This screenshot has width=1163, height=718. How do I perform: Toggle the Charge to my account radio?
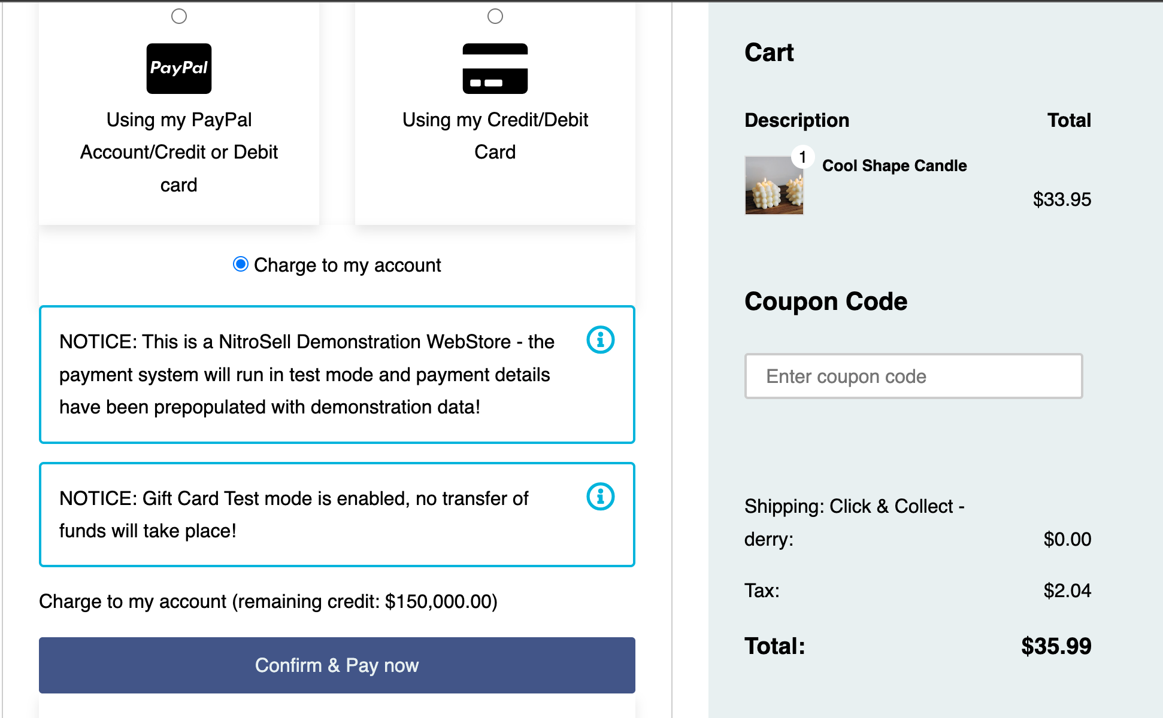[x=241, y=264]
